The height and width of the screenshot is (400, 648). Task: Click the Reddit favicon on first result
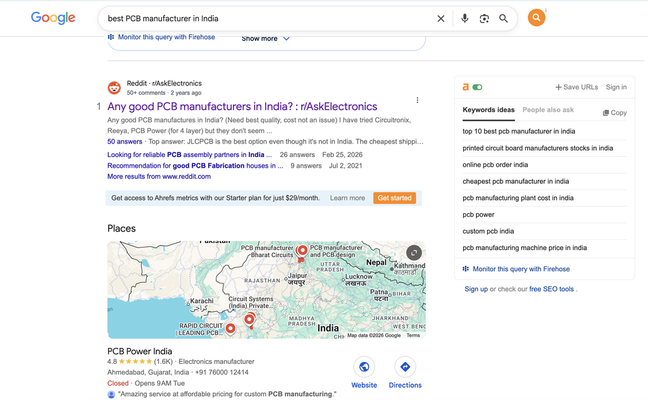coord(115,87)
